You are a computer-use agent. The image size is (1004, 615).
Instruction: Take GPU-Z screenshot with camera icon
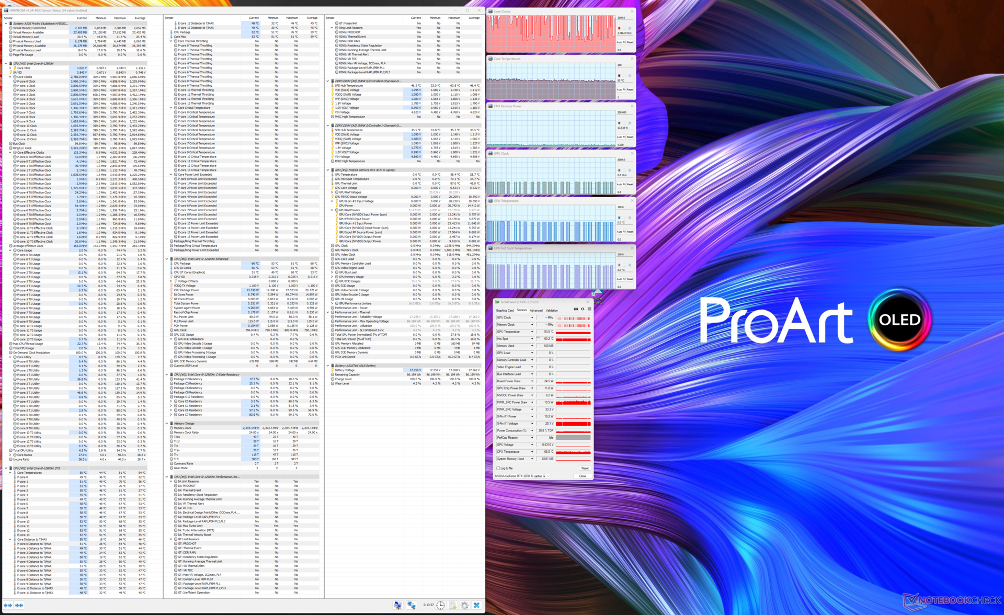576,309
